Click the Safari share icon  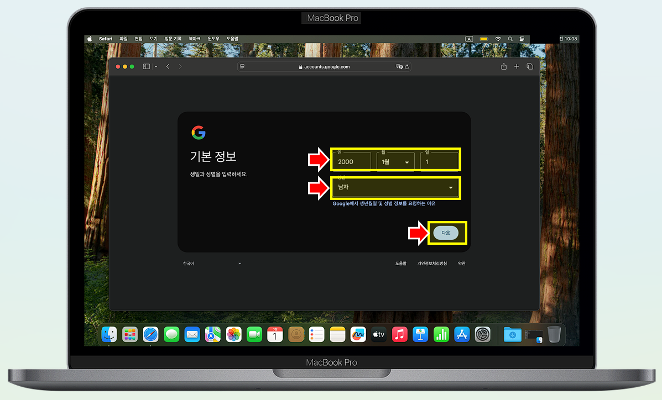pos(504,66)
